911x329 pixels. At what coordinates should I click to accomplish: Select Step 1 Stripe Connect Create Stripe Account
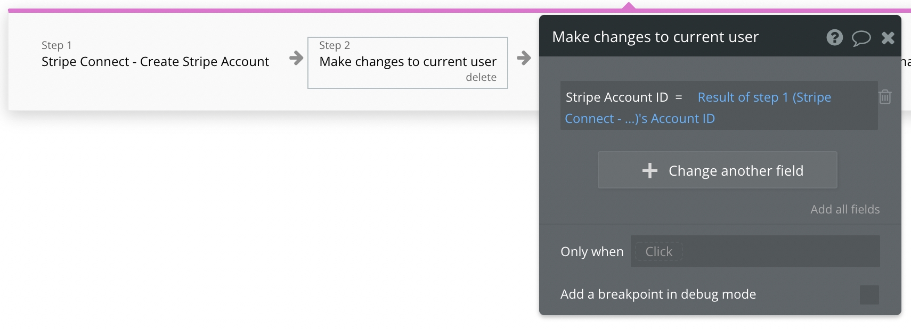[x=155, y=61]
